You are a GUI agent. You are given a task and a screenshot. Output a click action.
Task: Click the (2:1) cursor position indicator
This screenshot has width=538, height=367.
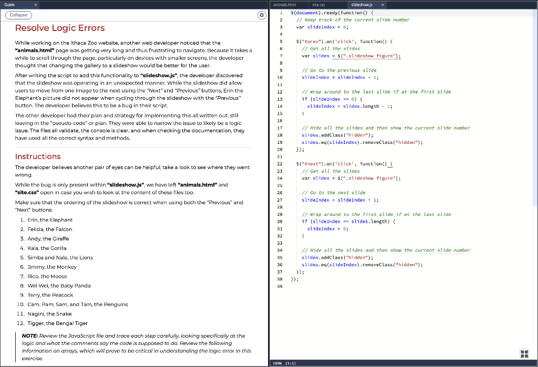pyautogui.click(x=289, y=363)
